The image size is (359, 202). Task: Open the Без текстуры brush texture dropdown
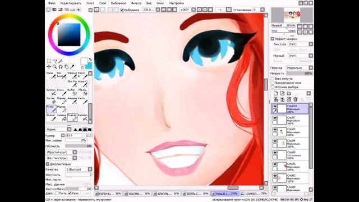pyautogui.click(x=61, y=158)
